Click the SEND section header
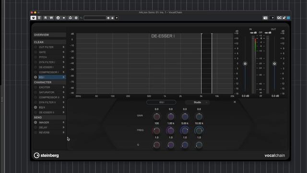307x173 pixels. [49, 117]
